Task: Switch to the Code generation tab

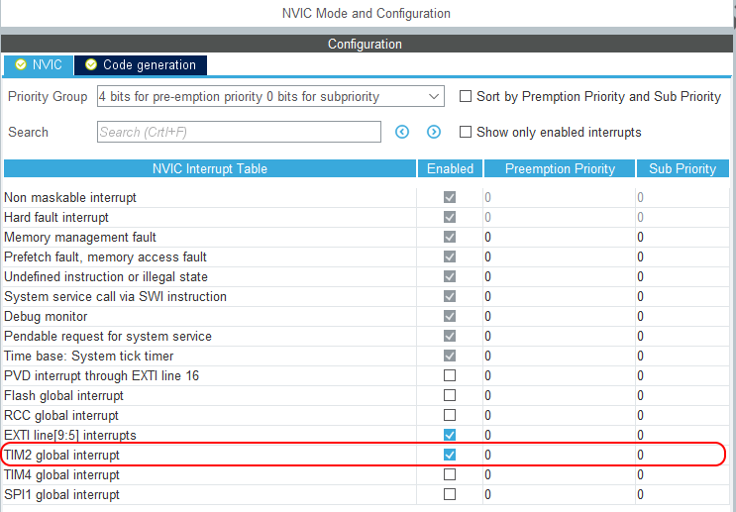Action: (149, 65)
